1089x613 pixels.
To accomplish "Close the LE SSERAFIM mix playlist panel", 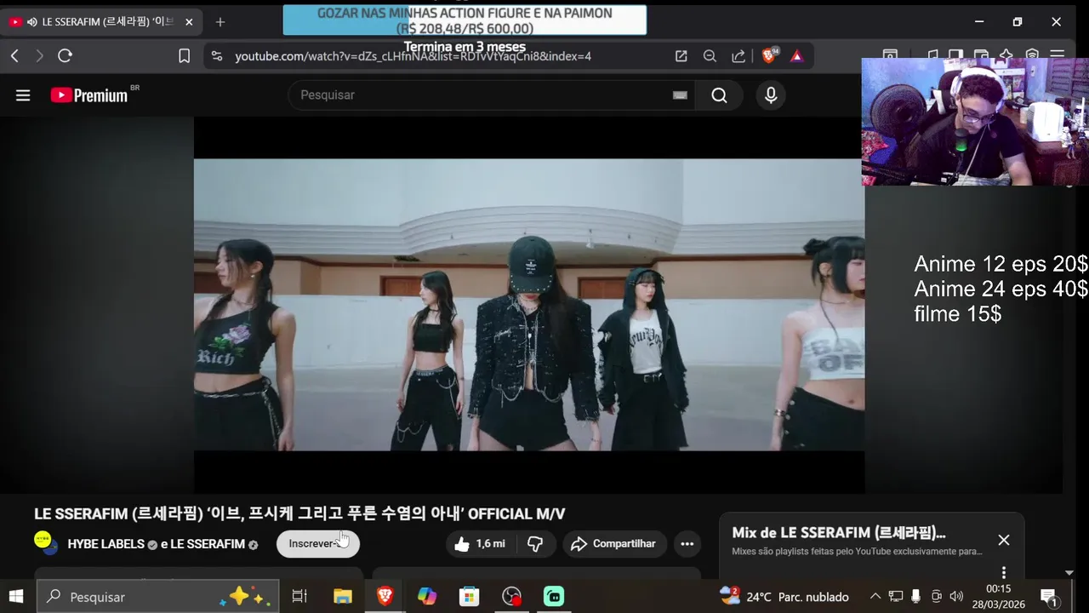I will (1004, 540).
